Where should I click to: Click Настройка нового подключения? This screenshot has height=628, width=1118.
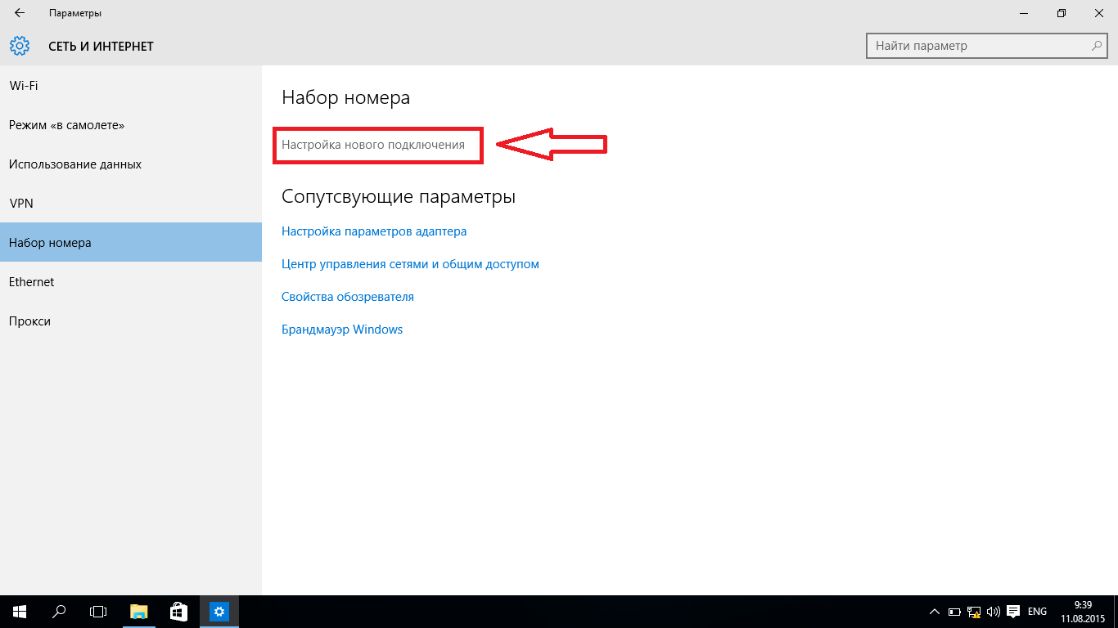coord(373,145)
